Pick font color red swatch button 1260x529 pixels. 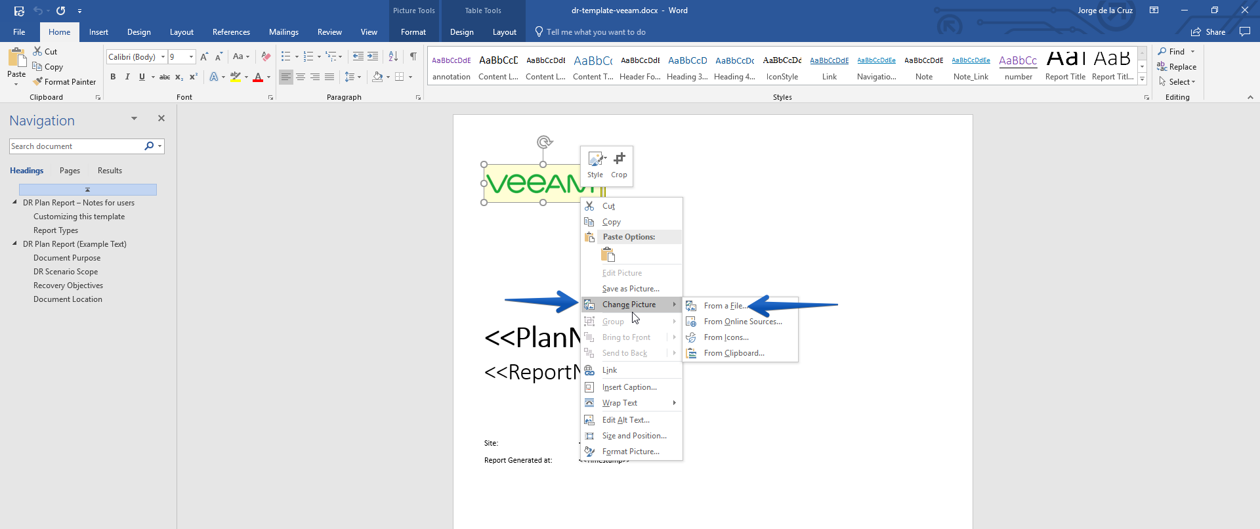258,77
